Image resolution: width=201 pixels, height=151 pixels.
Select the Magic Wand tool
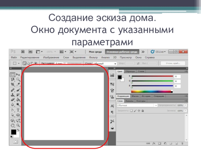[18, 80]
